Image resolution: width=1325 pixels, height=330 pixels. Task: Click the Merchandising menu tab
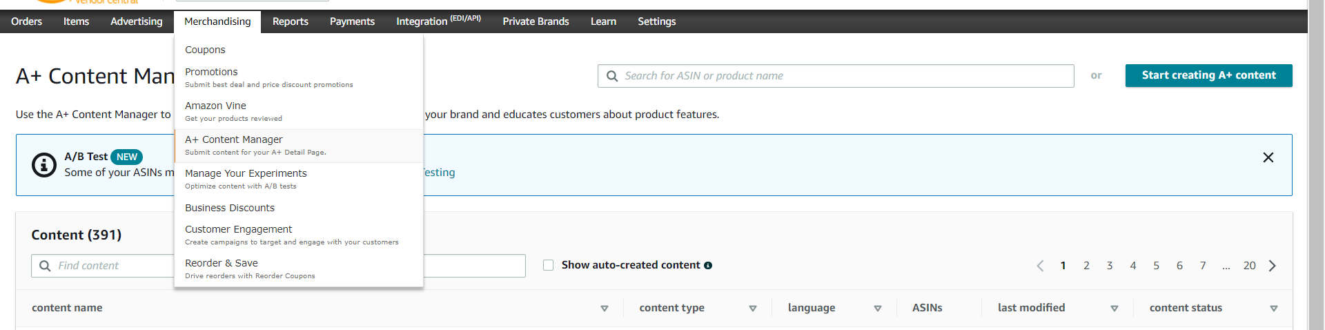[x=217, y=21]
